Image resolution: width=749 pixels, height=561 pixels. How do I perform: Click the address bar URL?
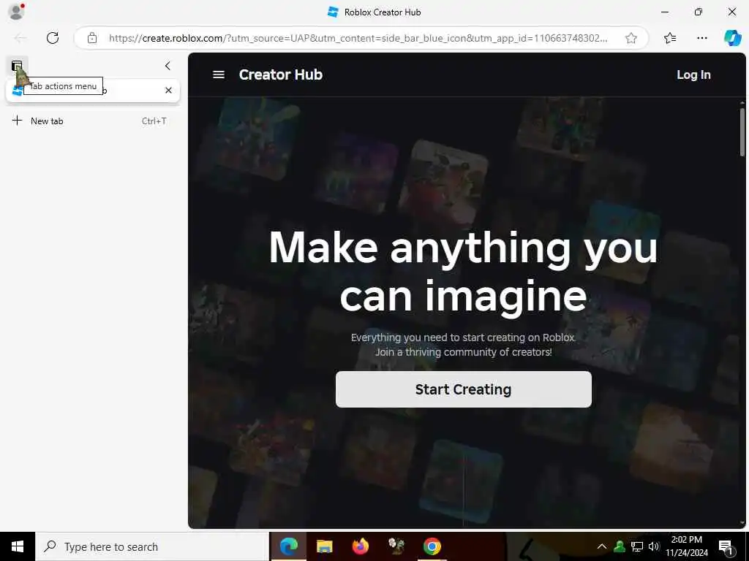[358, 38]
